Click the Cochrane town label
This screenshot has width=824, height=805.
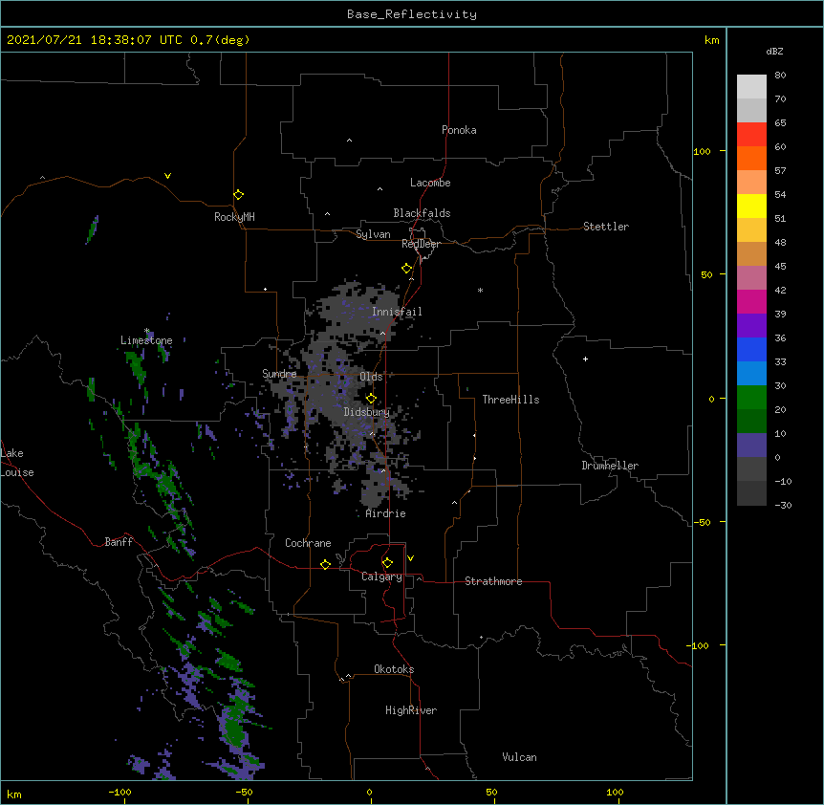(x=308, y=543)
